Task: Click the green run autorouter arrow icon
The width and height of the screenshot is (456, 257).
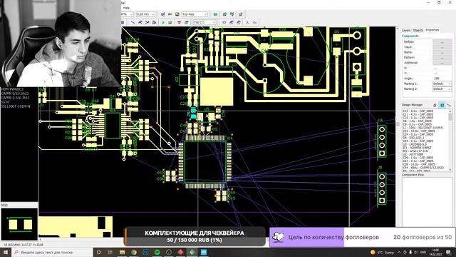Action: (163, 22)
